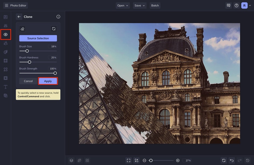Screen dimensions: 254x165
Task: Expand the Save dropdown menu
Action: (140, 5)
